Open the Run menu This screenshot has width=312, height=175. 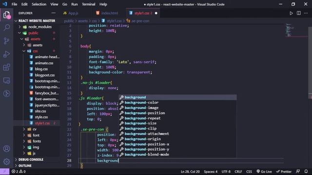coord(75,4)
